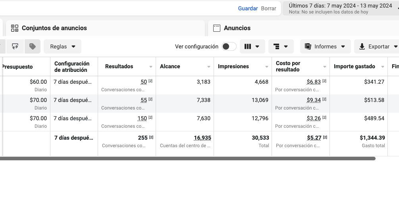Click the Guardar link
The width and height of the screenshot is (399, 223).
(248, 8)
